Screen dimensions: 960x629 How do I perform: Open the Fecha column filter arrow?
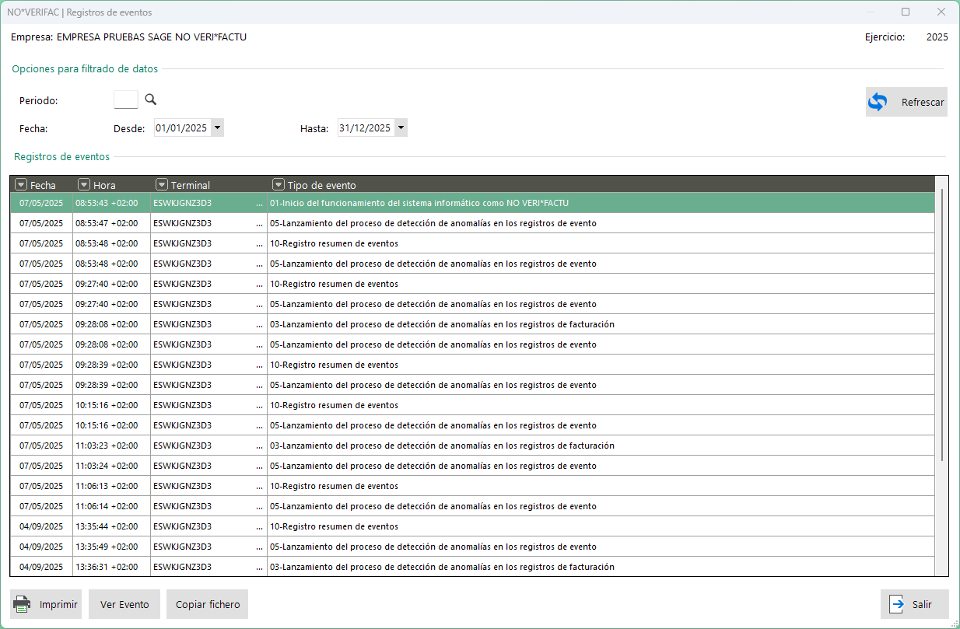[x=22, y=185]
